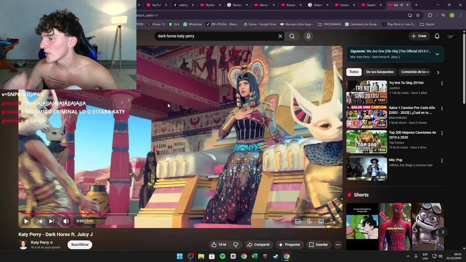The height and width of the screenshot is (262, 466).
Task: Open Chrome three-dot menu
Action: pyautogui.click(x=461, y=15)
